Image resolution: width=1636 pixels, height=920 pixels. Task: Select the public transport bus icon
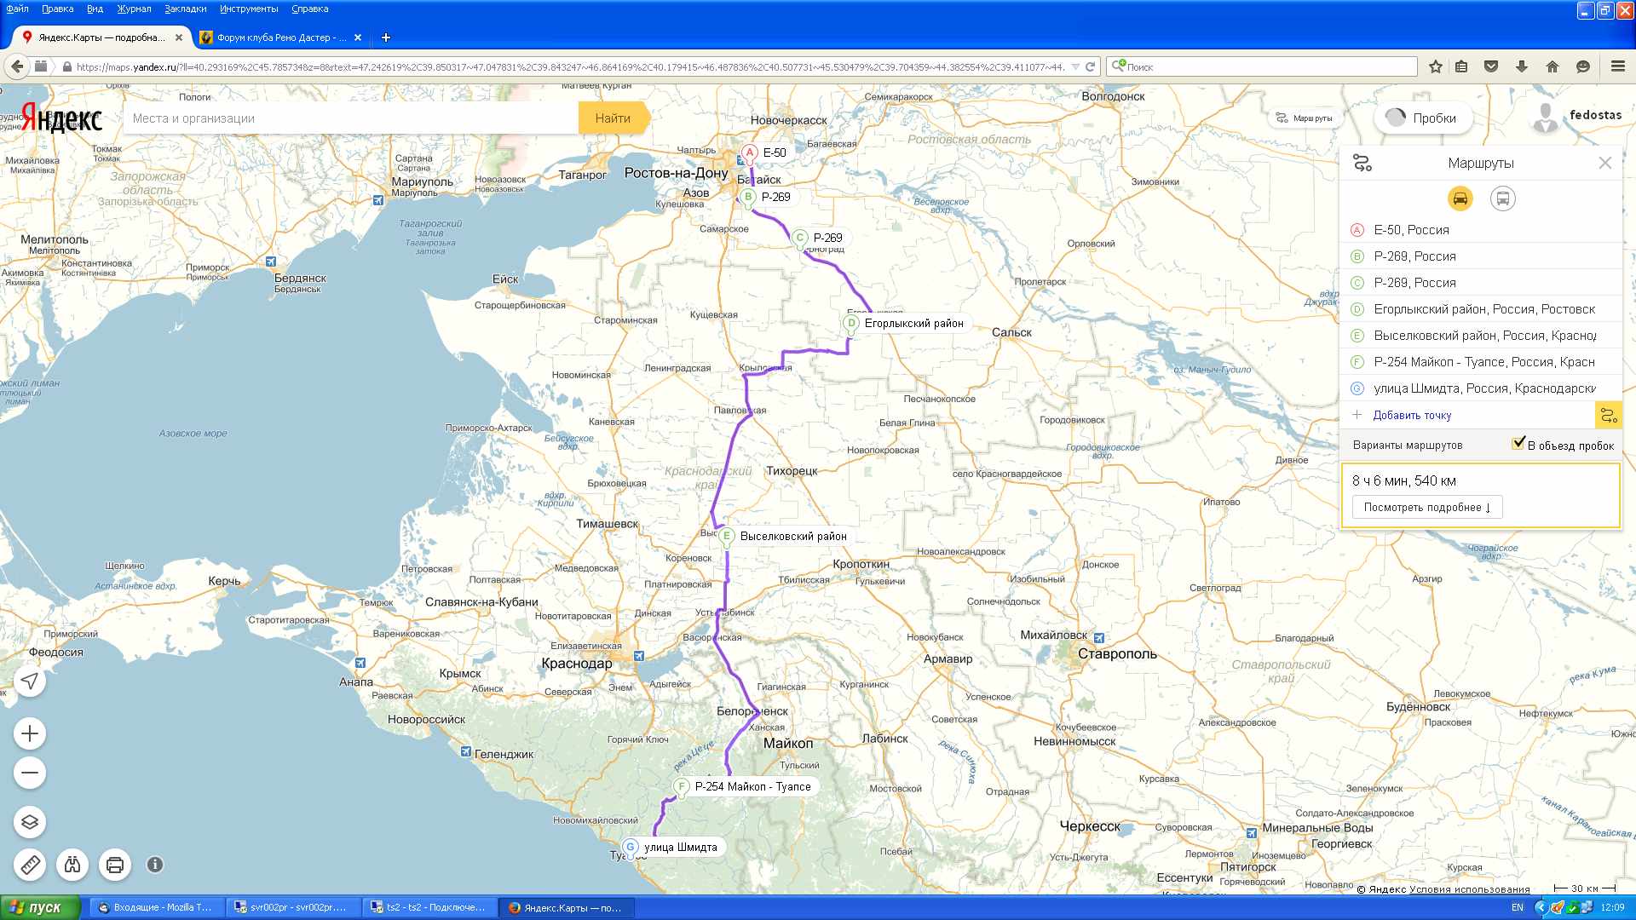click(1502, 198)
